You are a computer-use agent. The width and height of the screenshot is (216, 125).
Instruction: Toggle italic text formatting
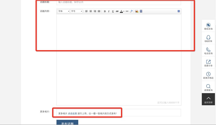[109, 11]
